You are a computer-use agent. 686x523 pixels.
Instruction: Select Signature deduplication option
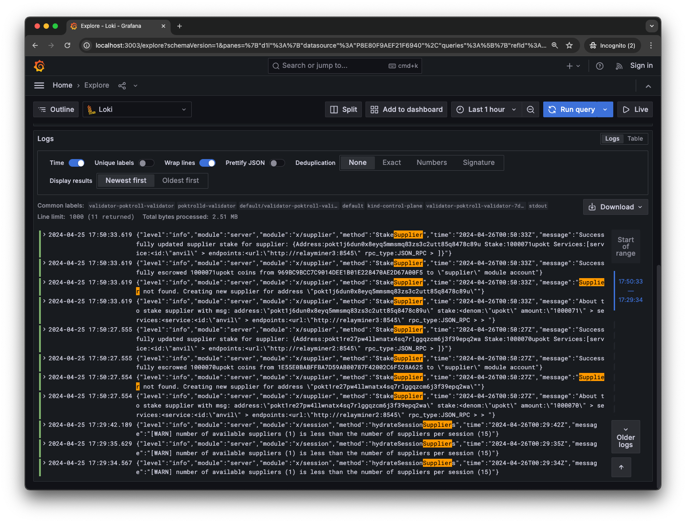(x=479, y=163)
